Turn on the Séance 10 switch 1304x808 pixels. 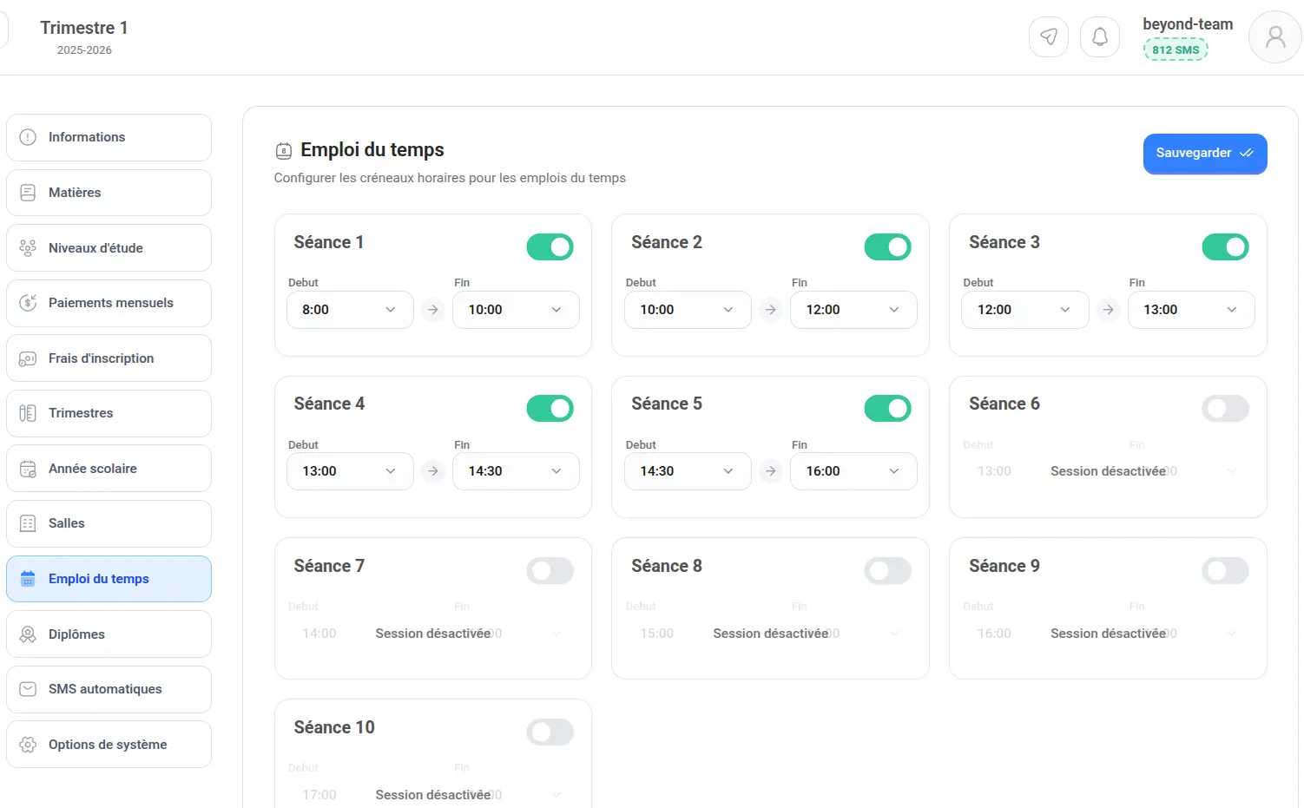point(550,732)
